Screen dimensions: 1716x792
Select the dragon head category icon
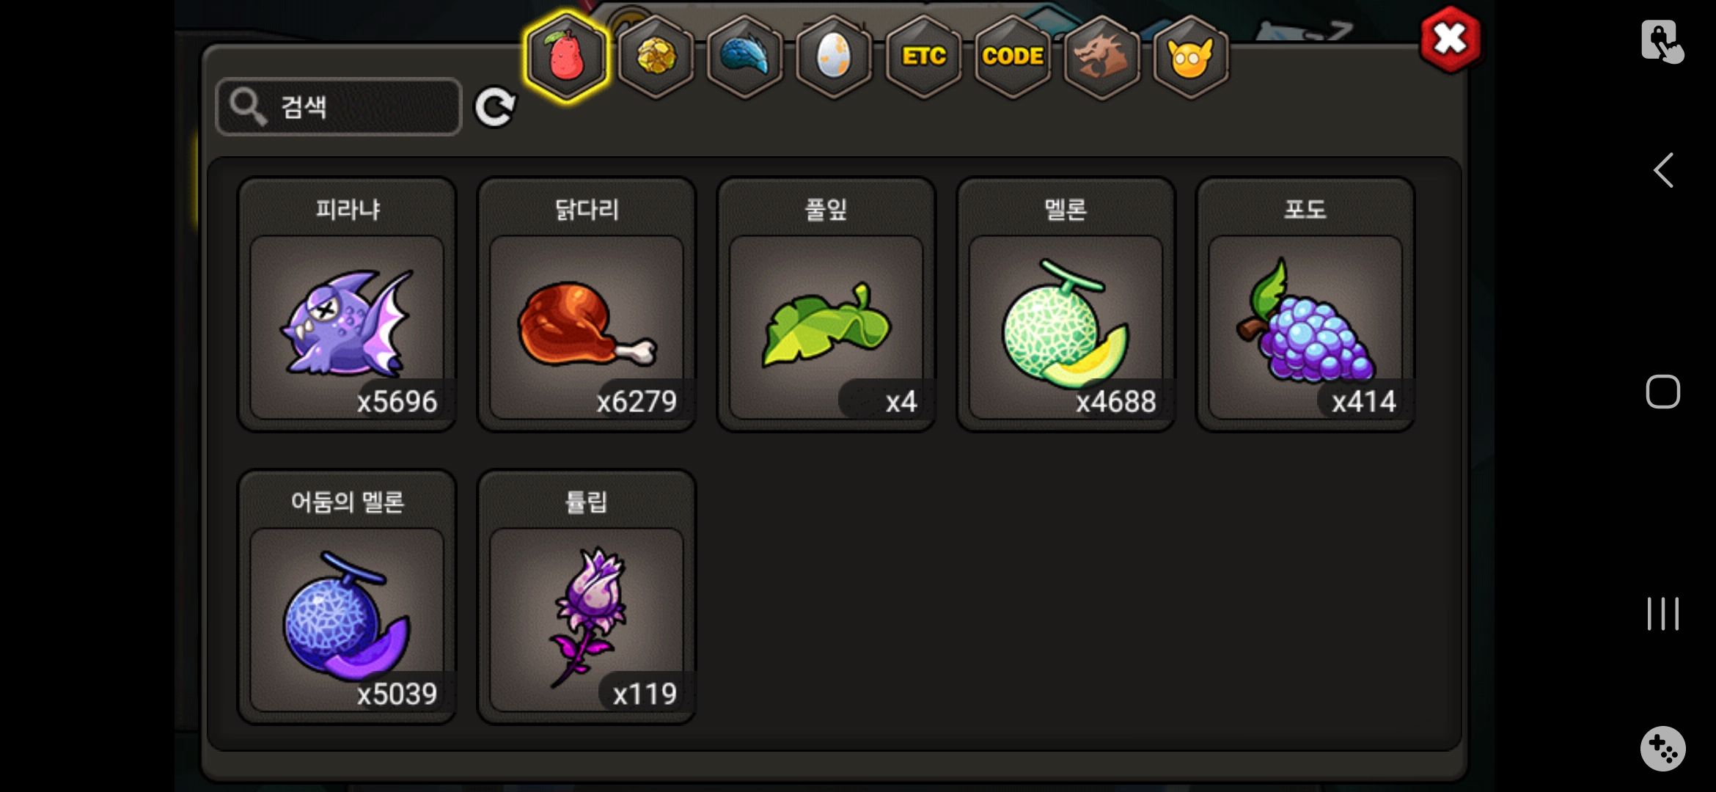[x=1101, y=56]
